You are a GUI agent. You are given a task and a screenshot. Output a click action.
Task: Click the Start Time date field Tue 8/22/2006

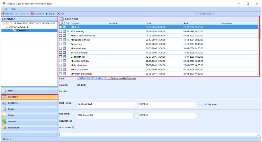105,105
